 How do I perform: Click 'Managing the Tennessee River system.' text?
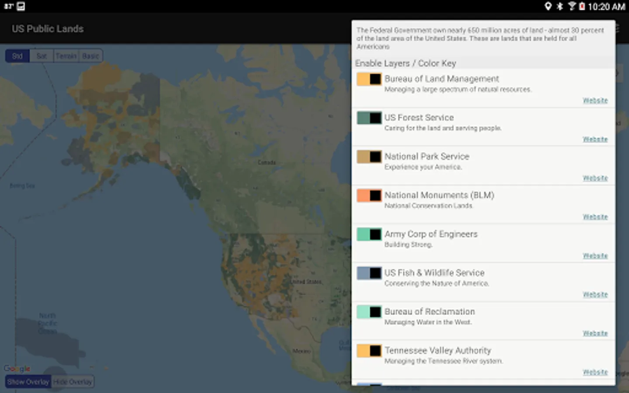pos(443,361)
